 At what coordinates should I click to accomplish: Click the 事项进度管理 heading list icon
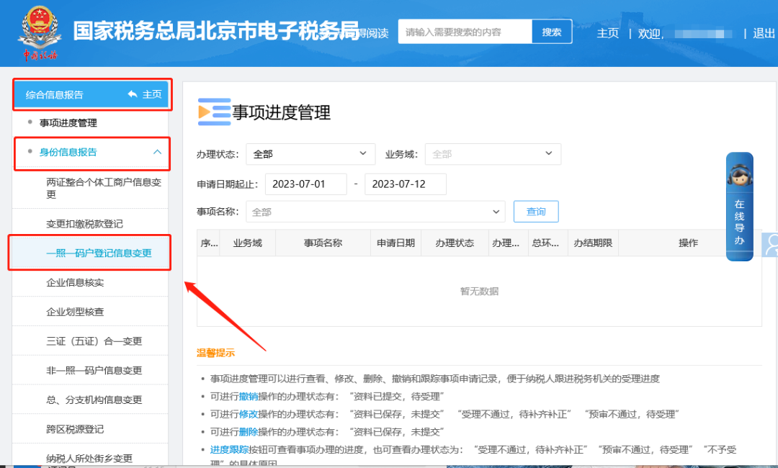point(214,112)
